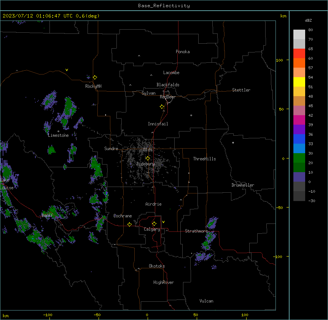
Task: Click the RockyMH label
Action: 93,86
